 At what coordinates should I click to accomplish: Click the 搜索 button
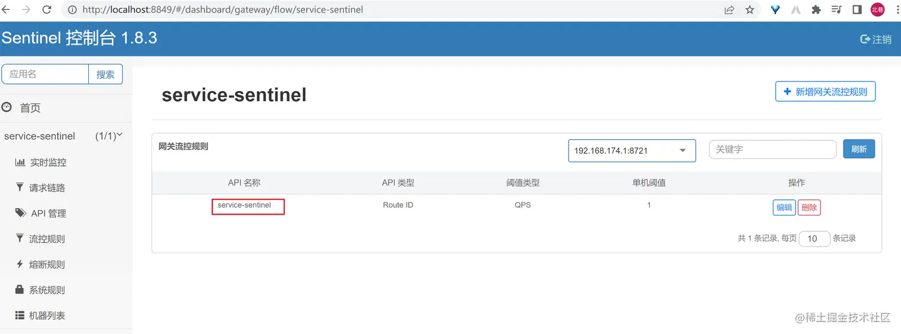105,74
